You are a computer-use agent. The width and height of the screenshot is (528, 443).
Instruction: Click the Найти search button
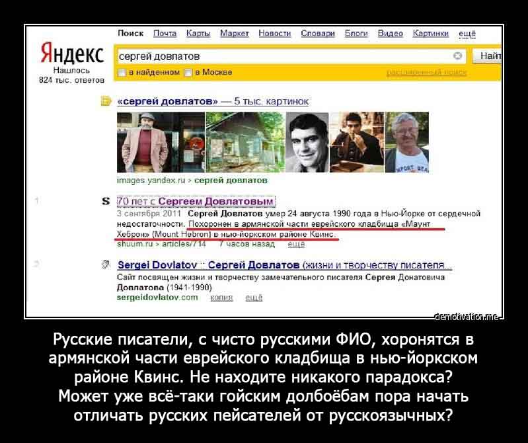click(x=486, y=56)
